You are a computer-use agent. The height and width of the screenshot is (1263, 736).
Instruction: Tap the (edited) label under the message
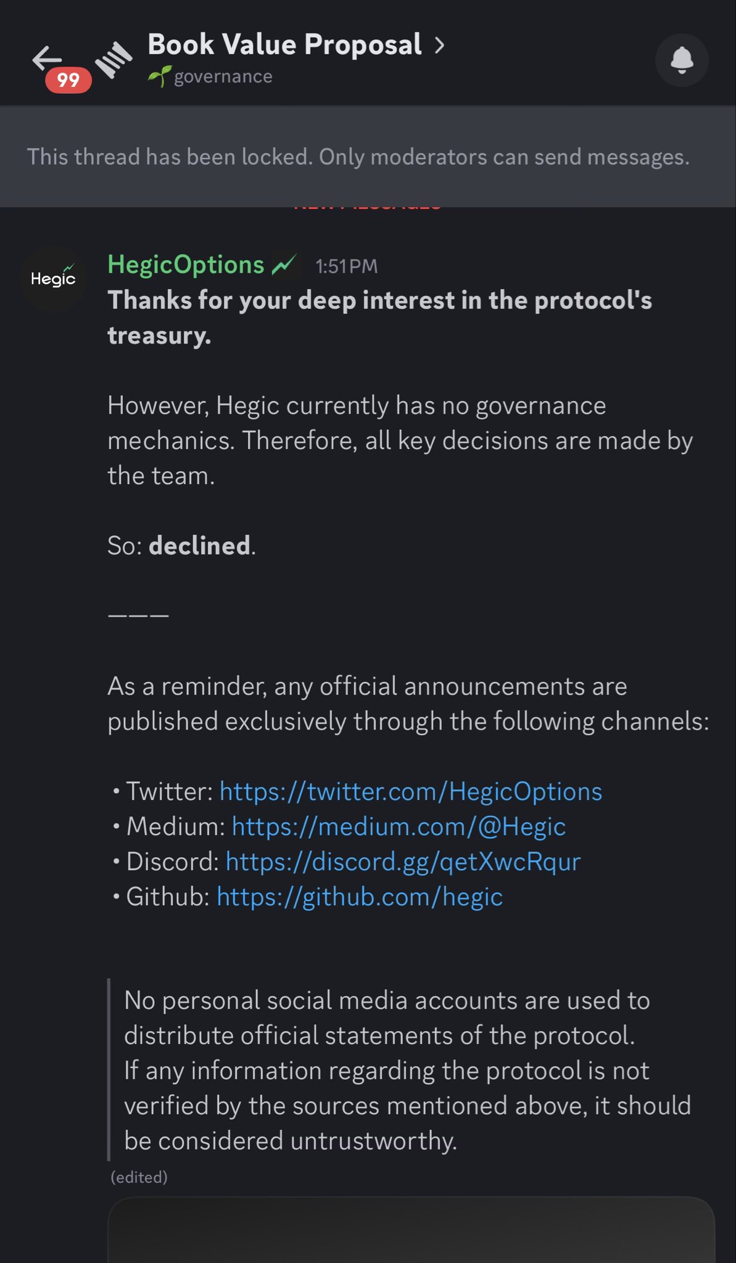pyautogui.click(x=139, y=1177)
